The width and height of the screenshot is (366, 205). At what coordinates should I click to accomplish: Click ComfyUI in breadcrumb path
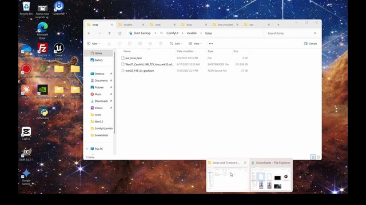[x=172, y=33]
